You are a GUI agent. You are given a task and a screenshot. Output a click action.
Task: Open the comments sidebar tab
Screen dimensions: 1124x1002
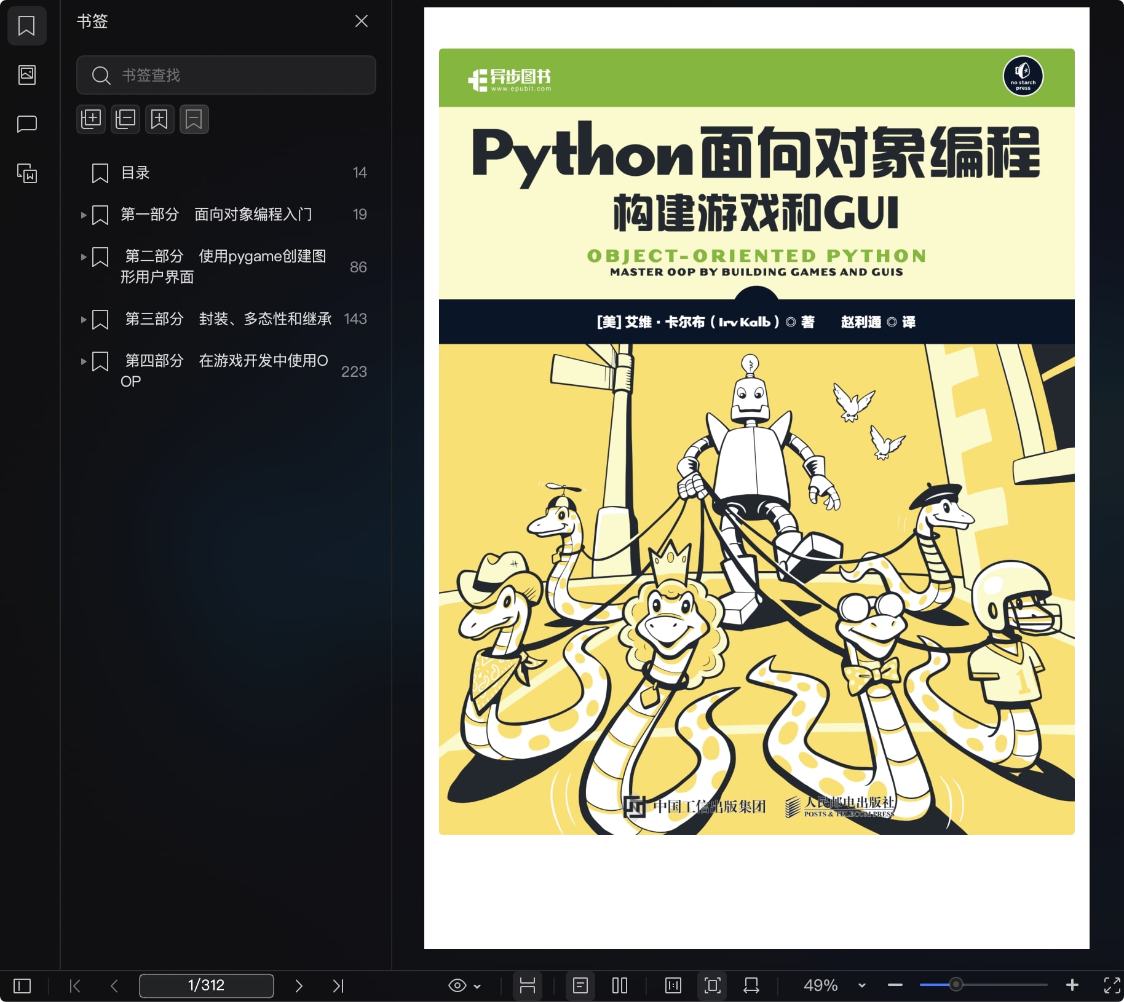26,124
